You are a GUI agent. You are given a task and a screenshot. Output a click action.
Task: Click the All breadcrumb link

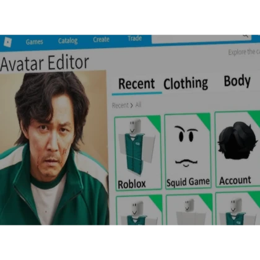[138, 105]
